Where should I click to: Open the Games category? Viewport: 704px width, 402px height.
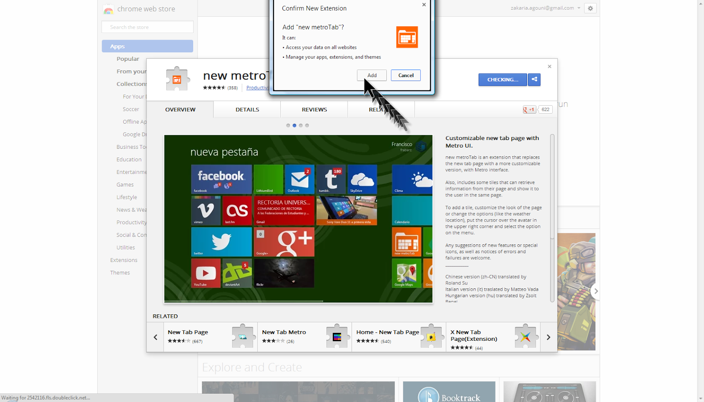click(125, 185)
